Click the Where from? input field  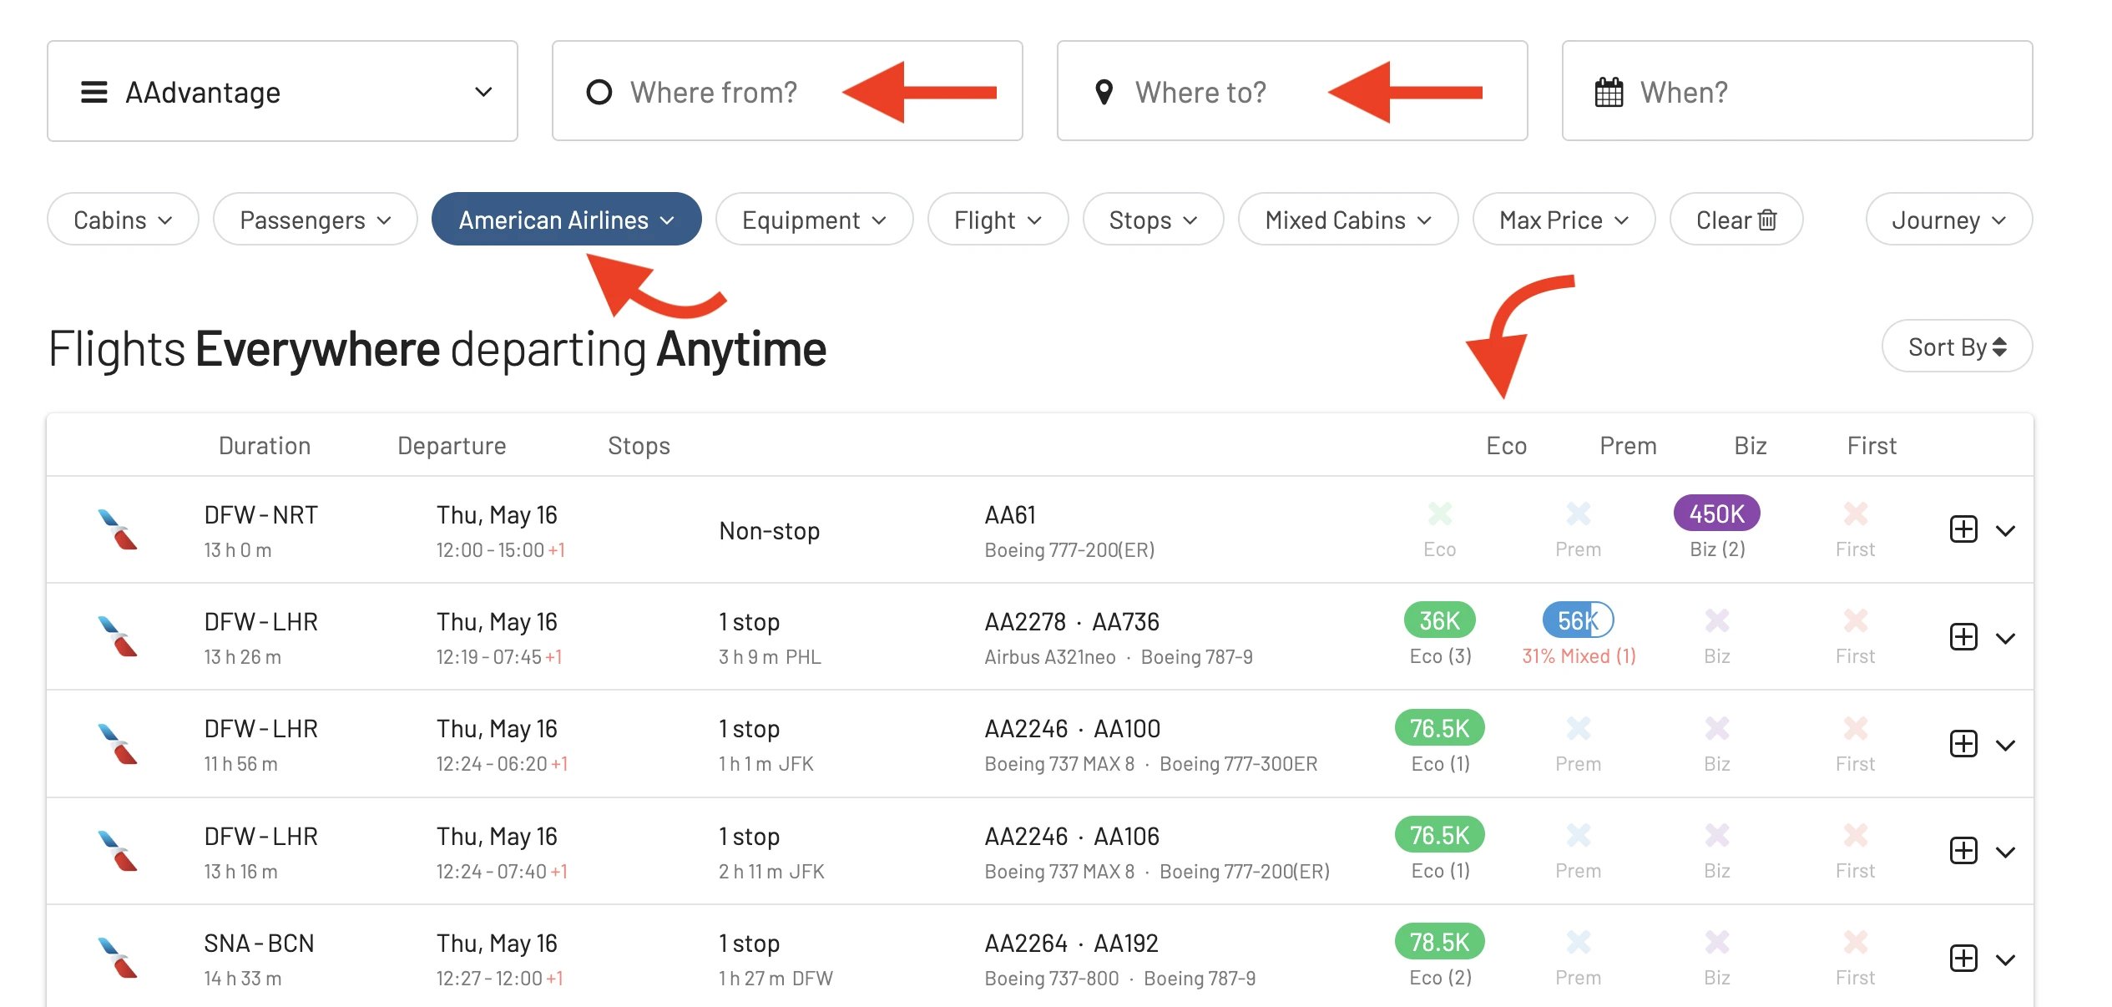coord(786,91)
